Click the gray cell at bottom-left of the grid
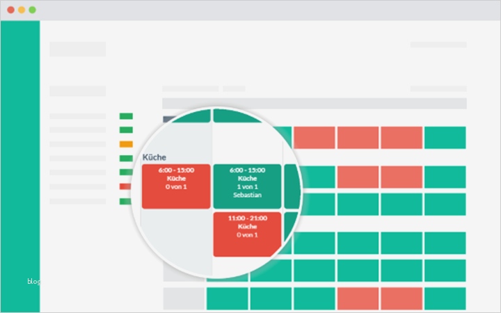501x313 pixels. coord(184,298)
